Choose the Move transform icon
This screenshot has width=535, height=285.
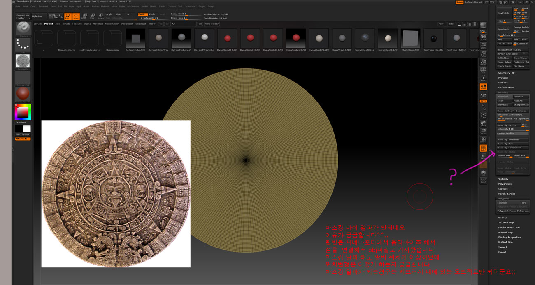[x=84, y=16]
